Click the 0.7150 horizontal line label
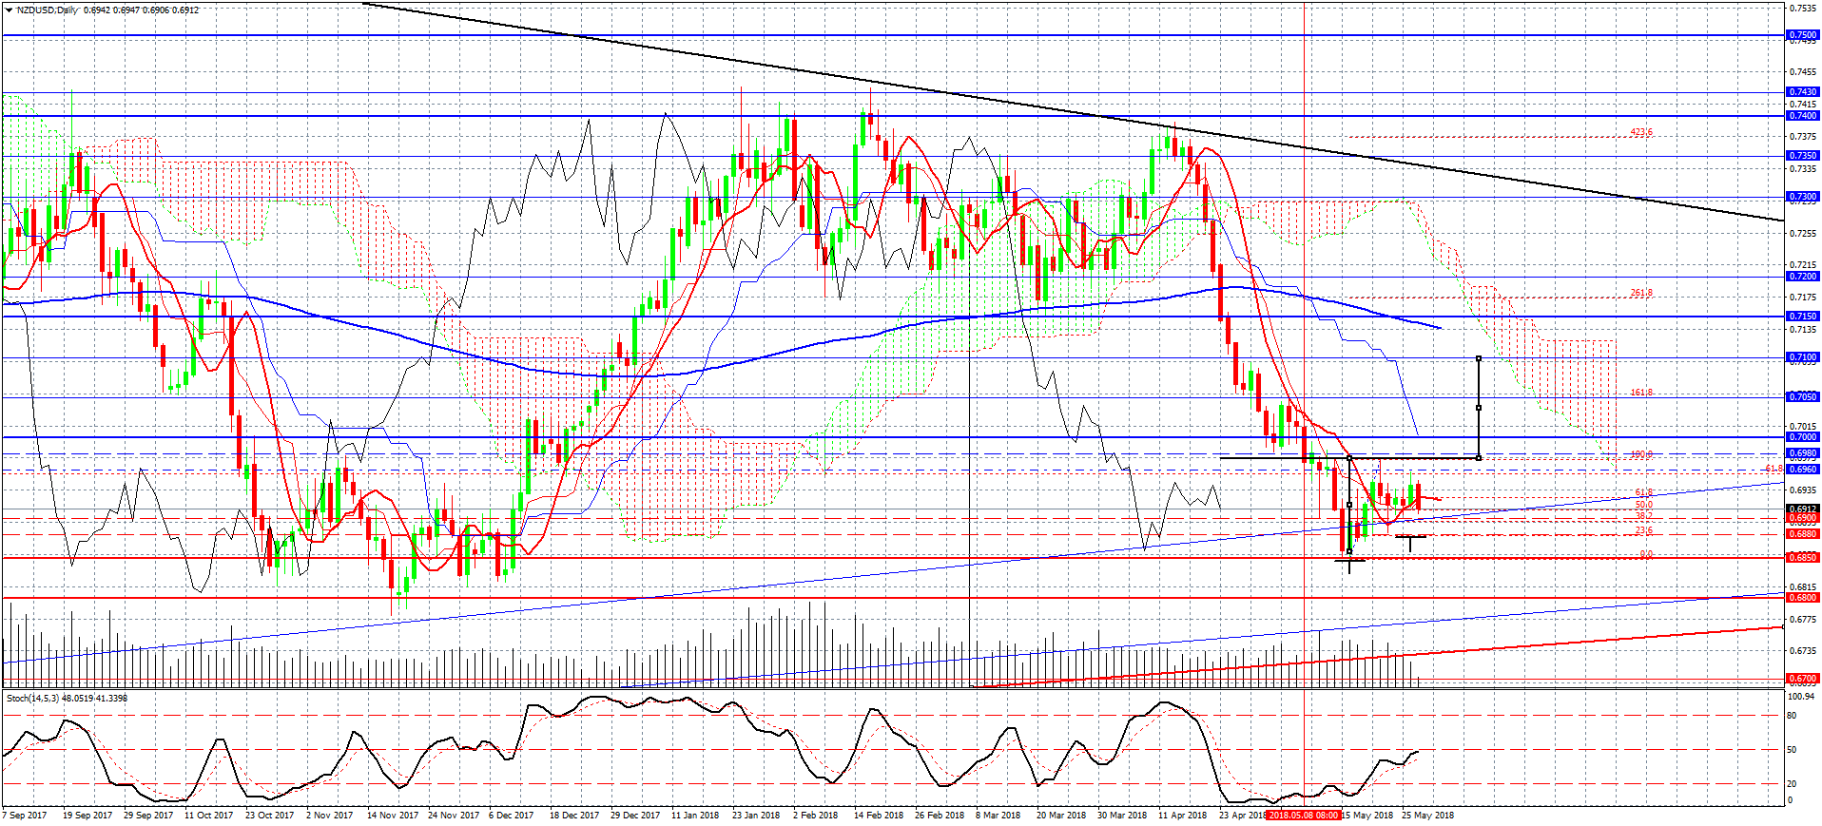This screenshot has height=826, width=1822. click(x=1803, y=317)
